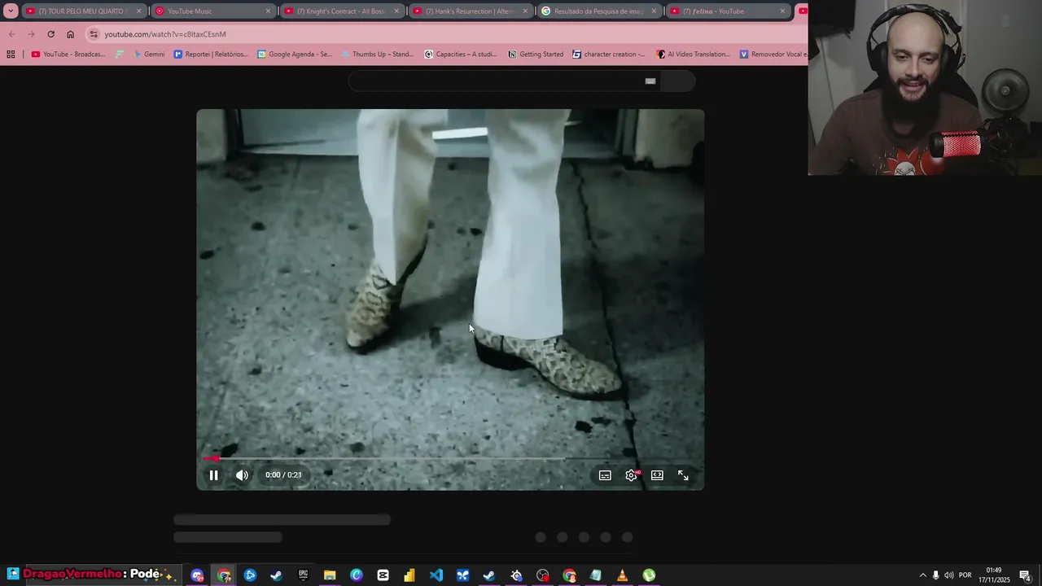
Task: Open the browser home page
Action: pos(70,34)
